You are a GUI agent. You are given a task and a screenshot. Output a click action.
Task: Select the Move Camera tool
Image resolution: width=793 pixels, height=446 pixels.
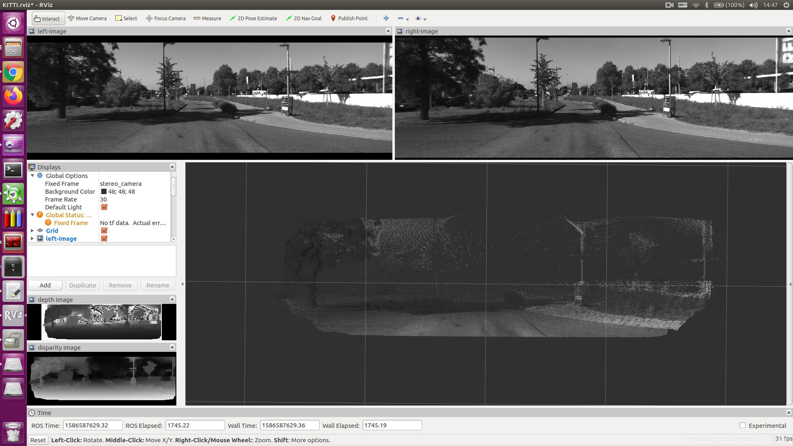click(x=87, y=19)
